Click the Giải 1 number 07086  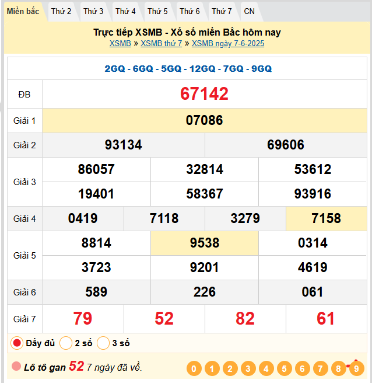coord(205,120)
